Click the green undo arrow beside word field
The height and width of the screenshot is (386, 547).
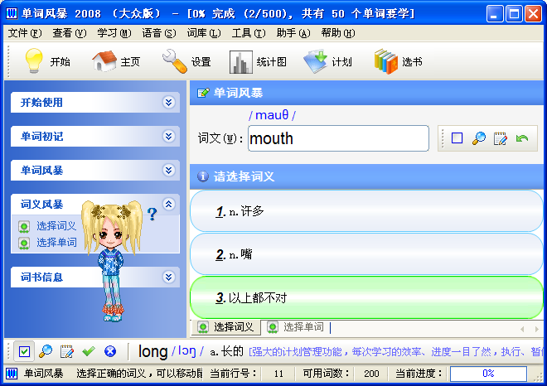pyautogui.click(x=521, y=139)
